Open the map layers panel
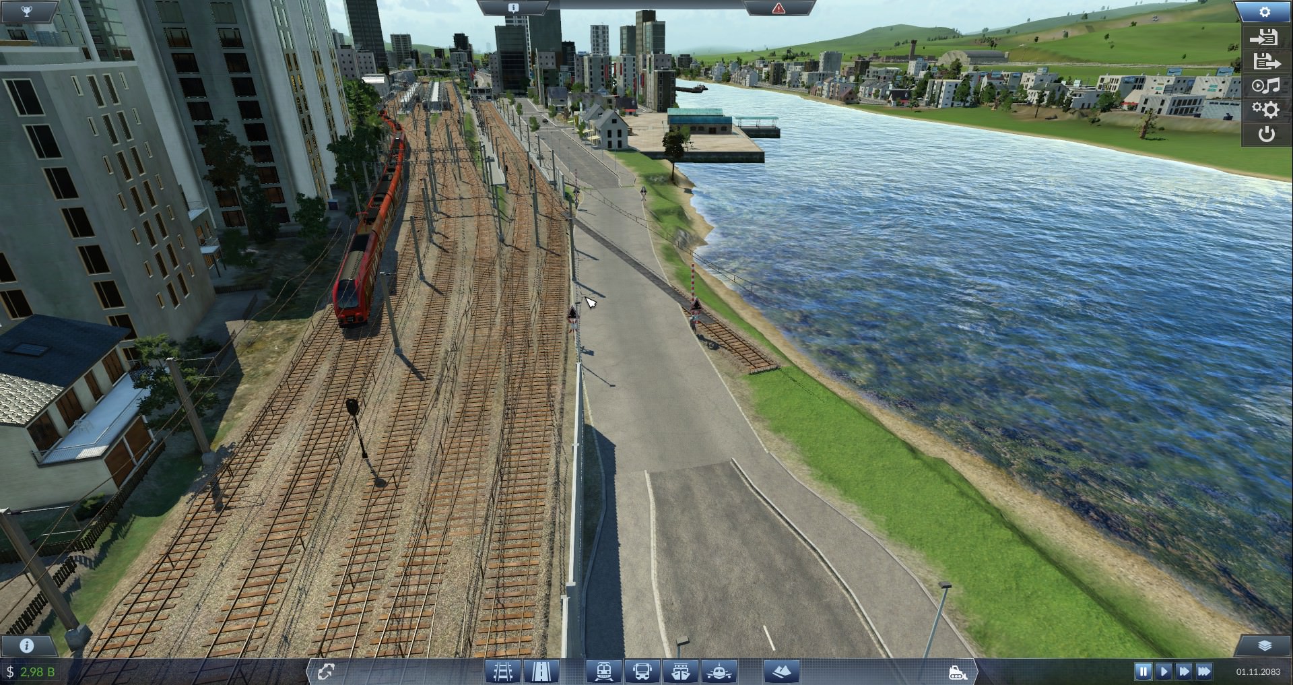The height and width of the screenshot is (685, 1293). [x=1264, y=646]
